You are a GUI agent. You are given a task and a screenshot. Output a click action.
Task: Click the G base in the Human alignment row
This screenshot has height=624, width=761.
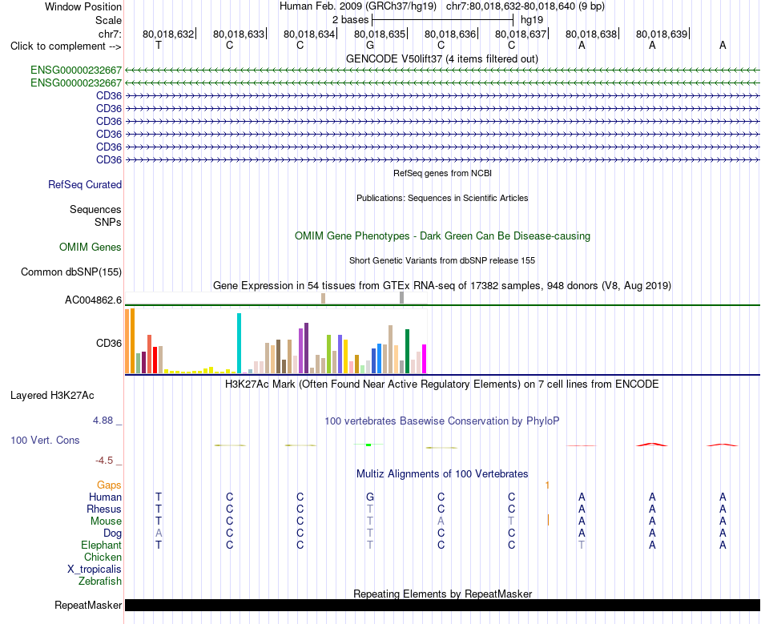[370, 497]
